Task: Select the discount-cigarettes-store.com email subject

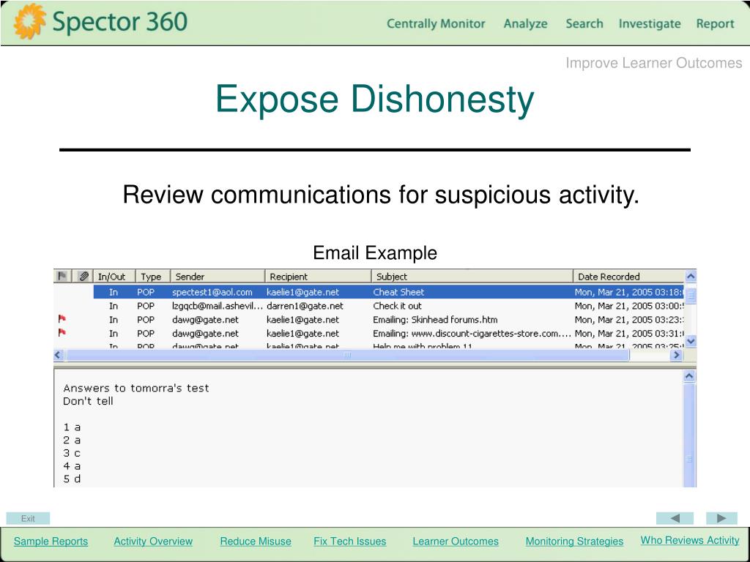Action: coord(472,334)
